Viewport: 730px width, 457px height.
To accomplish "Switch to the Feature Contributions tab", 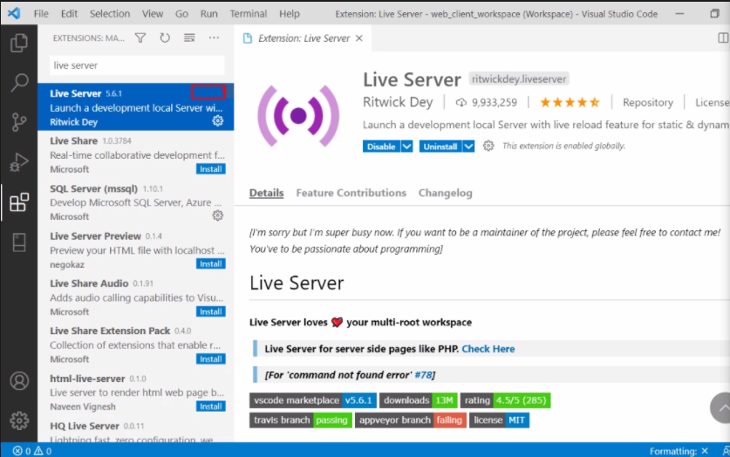I will 351,193.
